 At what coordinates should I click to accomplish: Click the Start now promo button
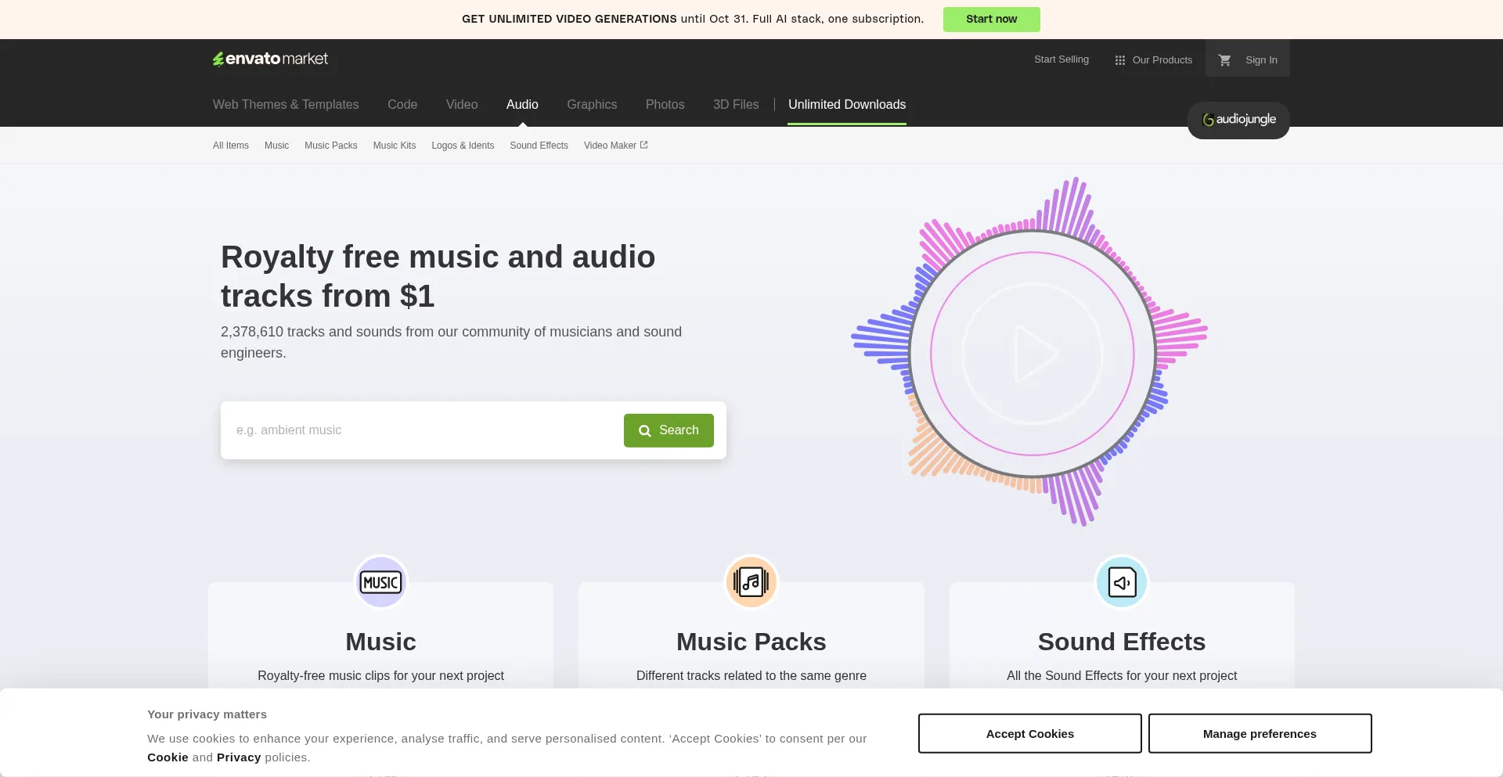tap(991, 19)
